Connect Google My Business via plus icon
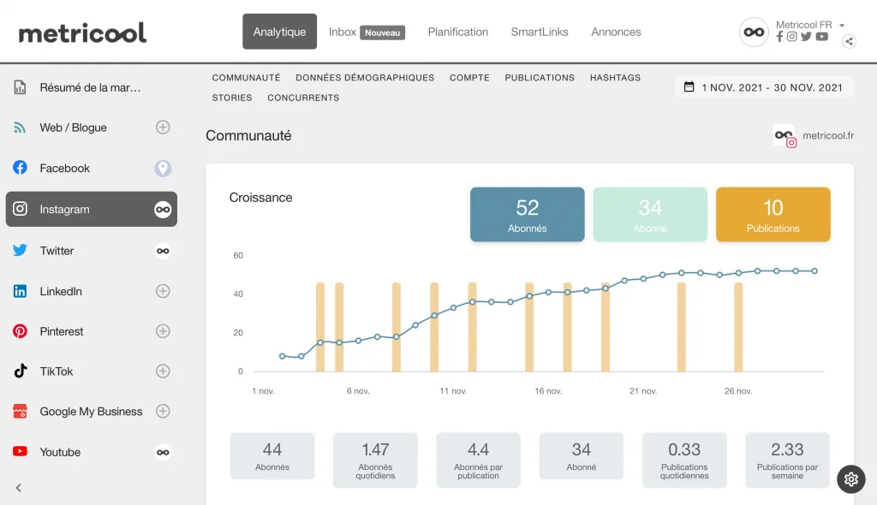 coord(163,412)
